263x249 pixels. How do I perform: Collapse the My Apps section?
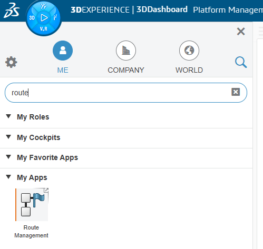[x=8, y=176]
